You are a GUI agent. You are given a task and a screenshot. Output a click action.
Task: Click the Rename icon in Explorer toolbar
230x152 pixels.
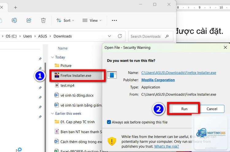(x=14, y=20)
